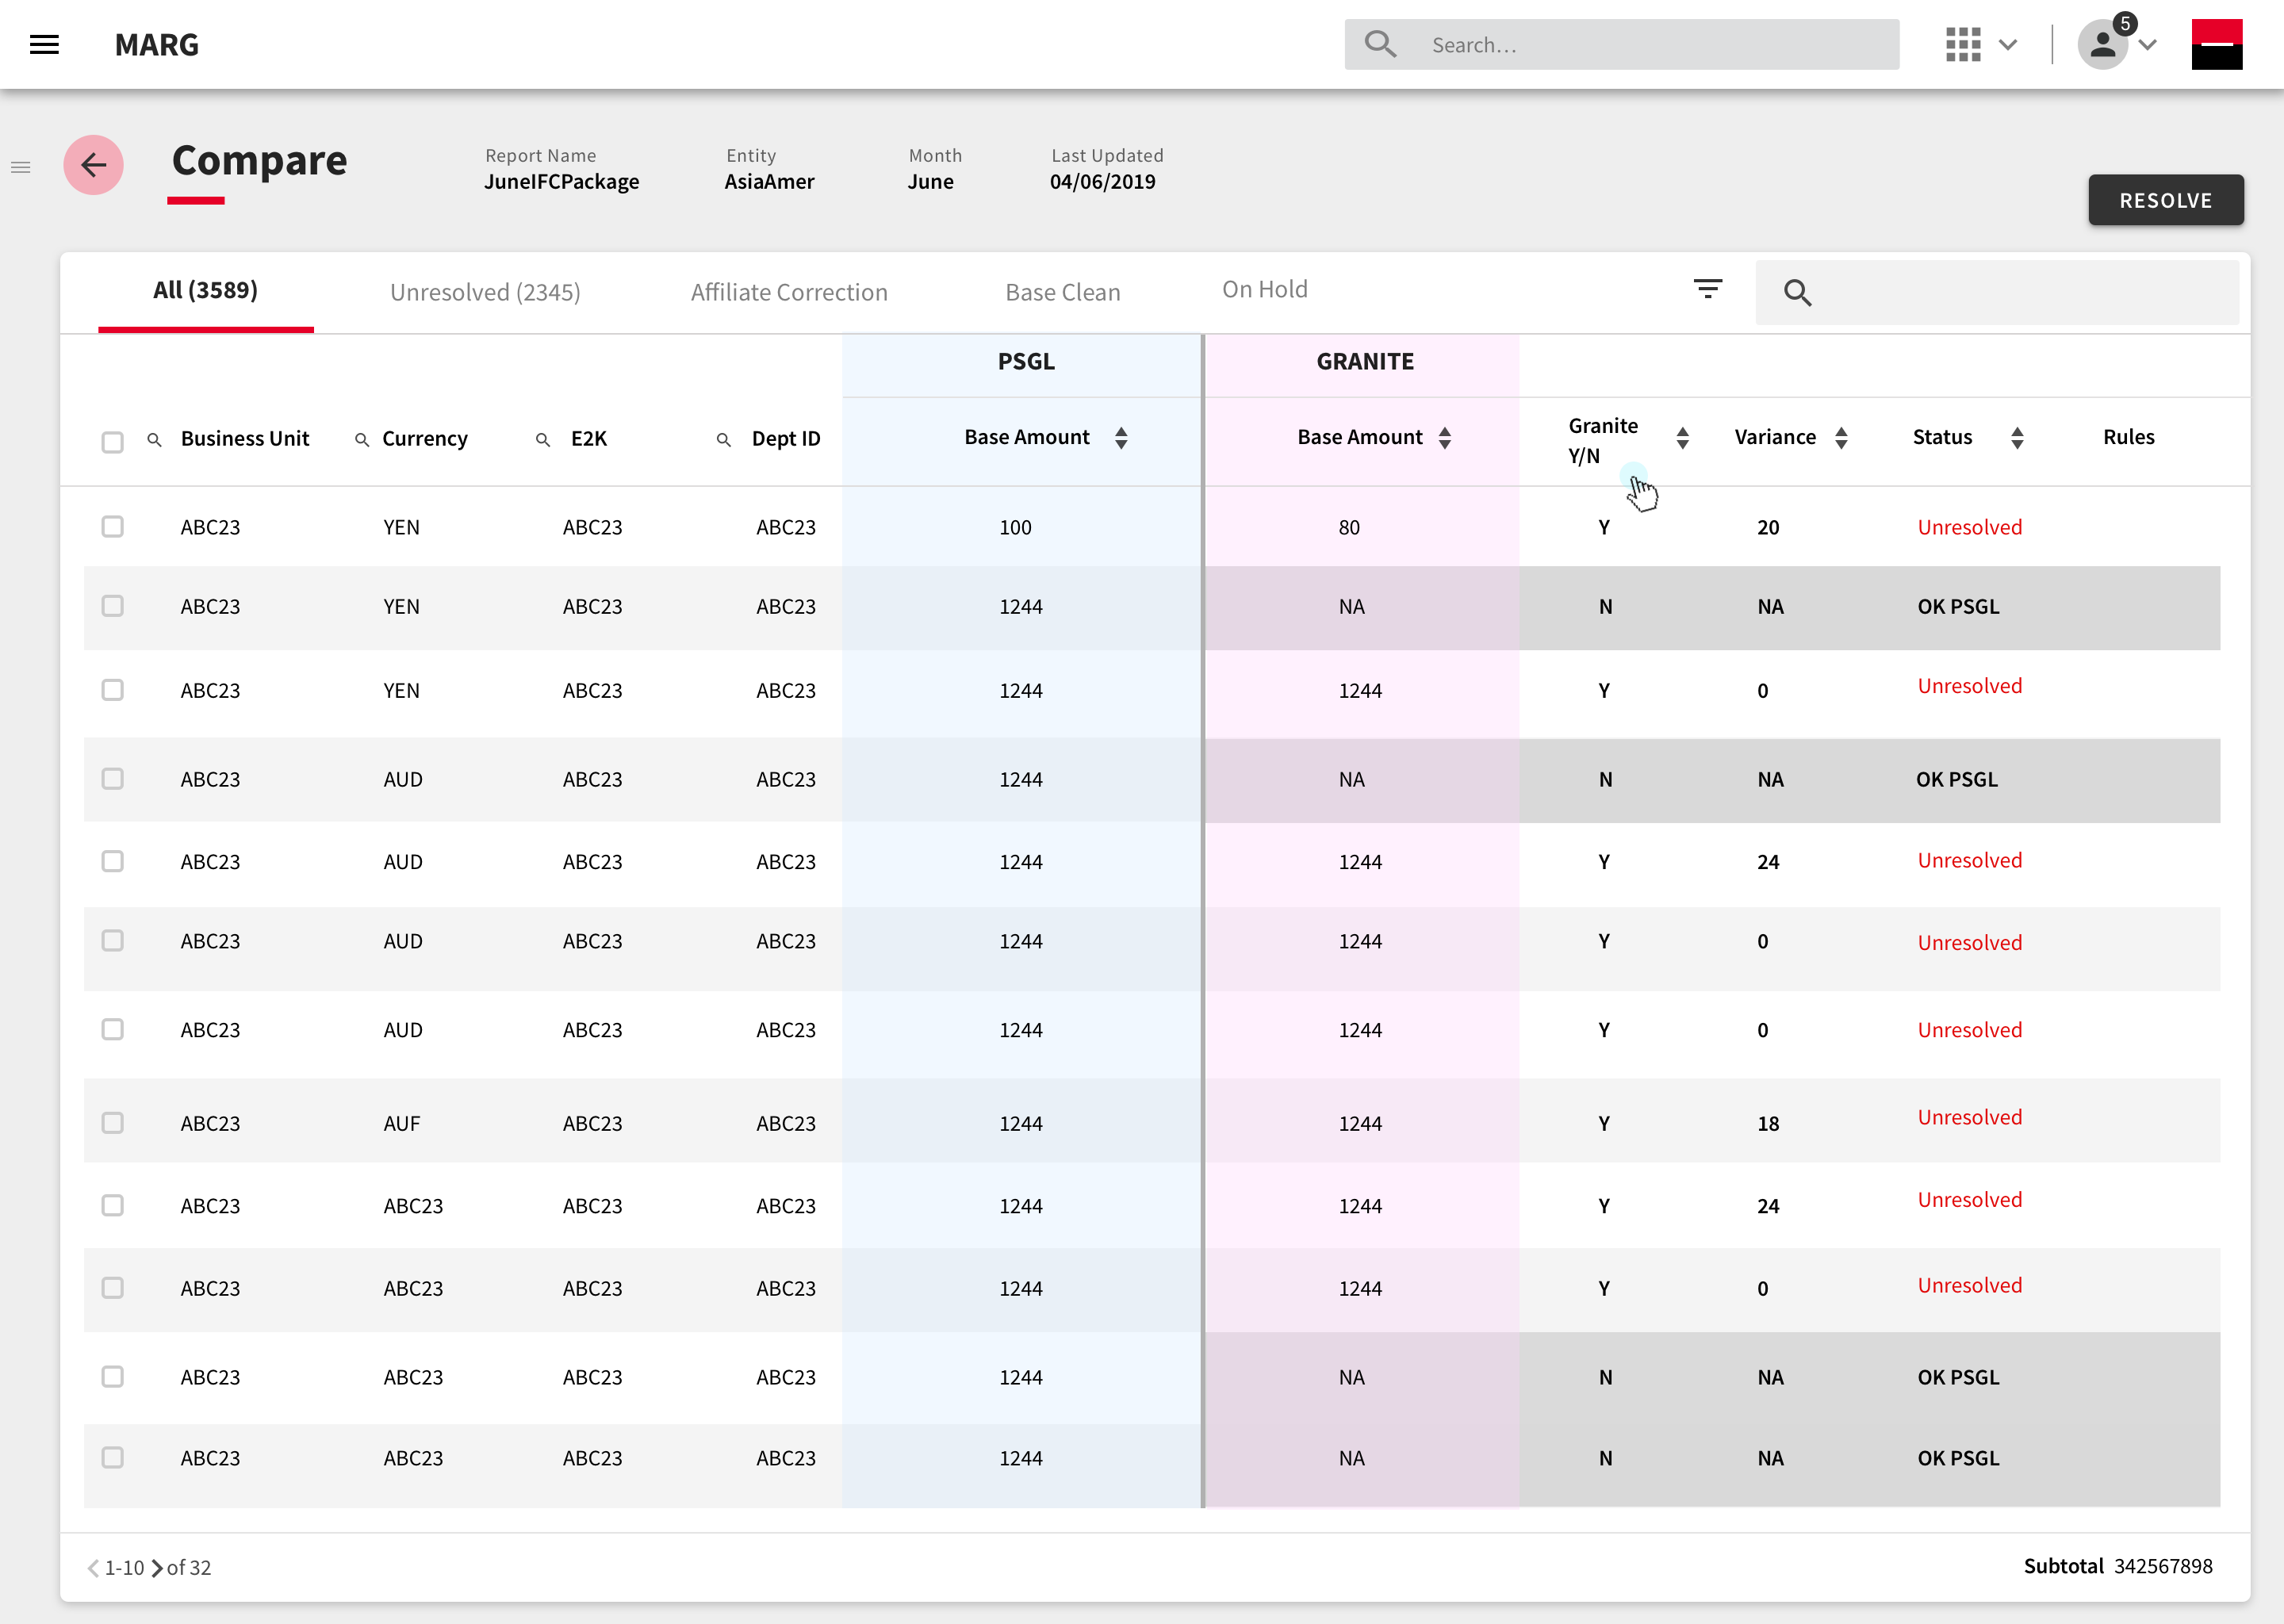Image resolution: width=2284 pixels, height=1624 pixels.
Task: Check the first YEN OK PSGL row
Action: point(112,606)
